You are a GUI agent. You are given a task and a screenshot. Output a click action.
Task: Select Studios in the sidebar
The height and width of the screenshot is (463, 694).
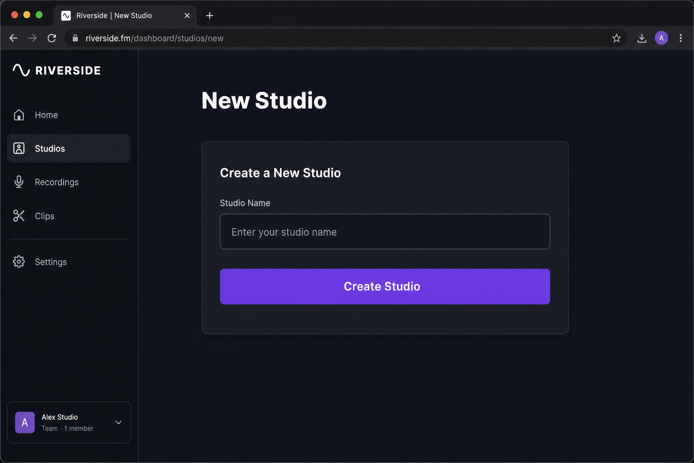point(69,148)
